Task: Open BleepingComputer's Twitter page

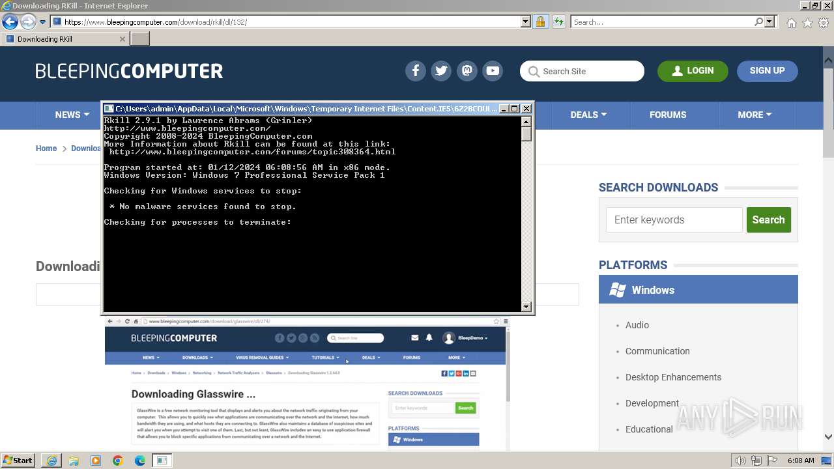Action: point(441,71)
